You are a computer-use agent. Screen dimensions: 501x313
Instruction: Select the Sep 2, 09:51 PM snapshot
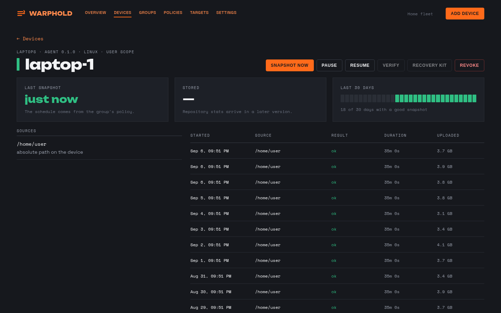tap(337, 245)
